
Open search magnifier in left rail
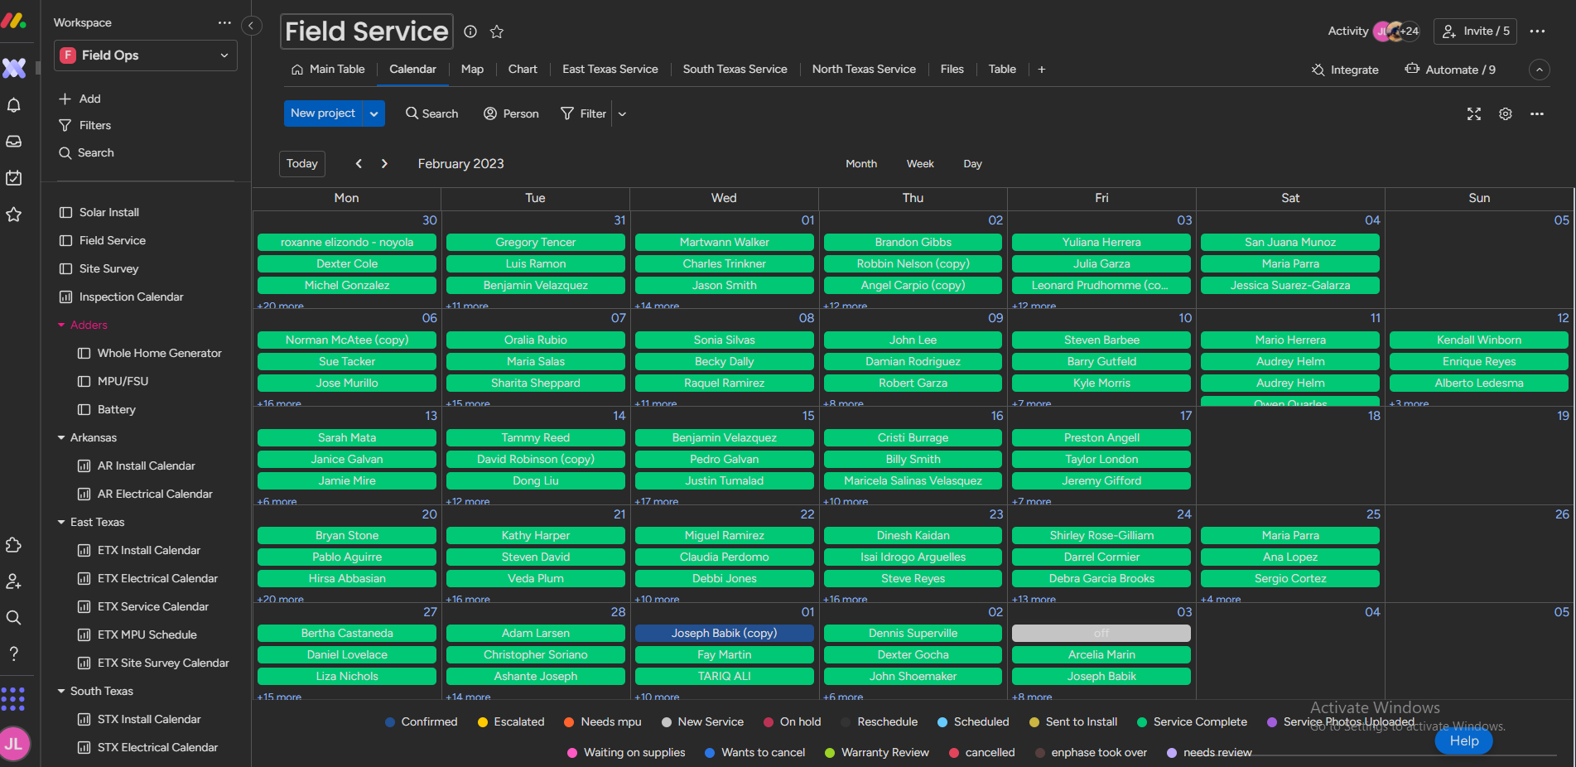14,618
